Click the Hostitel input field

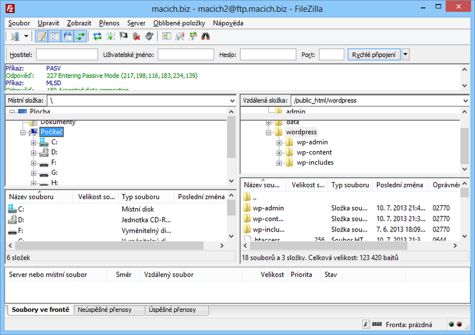pyautogui.click(x=67, y=55)
